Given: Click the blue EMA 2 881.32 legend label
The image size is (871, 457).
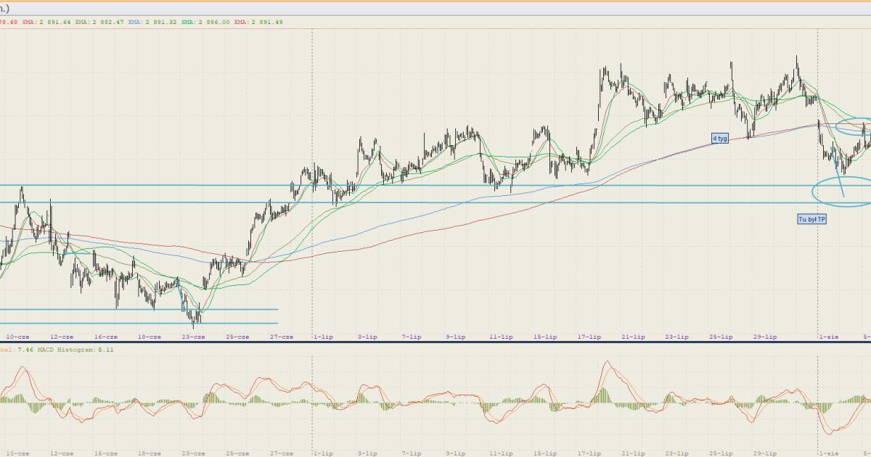Looking at the screenshot, I should point(152,22).
